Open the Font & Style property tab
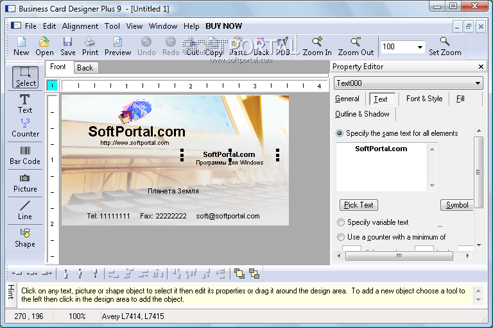The image size is (493, 328). click(x=424, y=99)
